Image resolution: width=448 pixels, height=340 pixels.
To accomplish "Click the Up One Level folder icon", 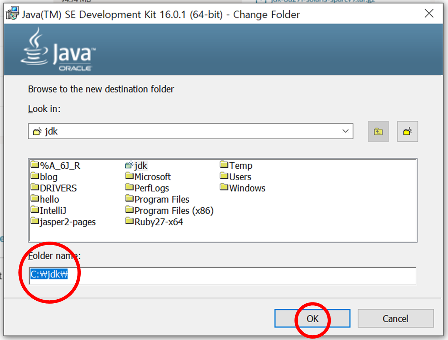I will [378, 132].
